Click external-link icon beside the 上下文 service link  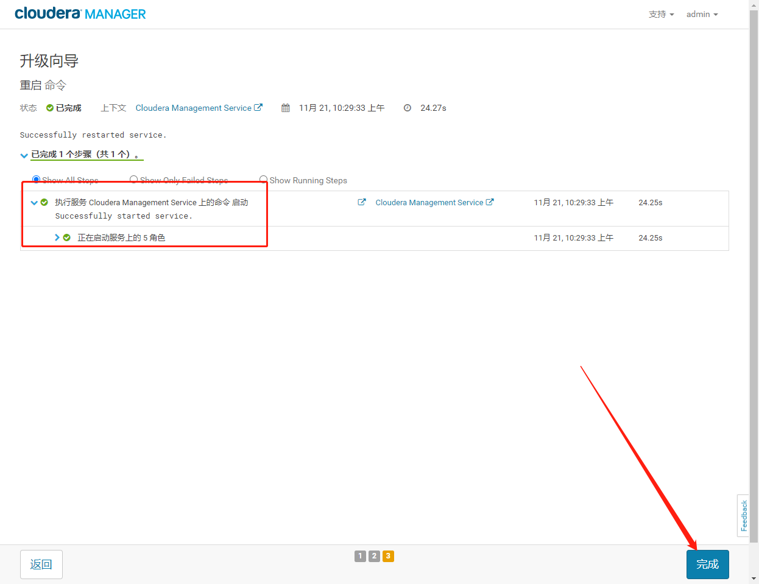point(258,107)
